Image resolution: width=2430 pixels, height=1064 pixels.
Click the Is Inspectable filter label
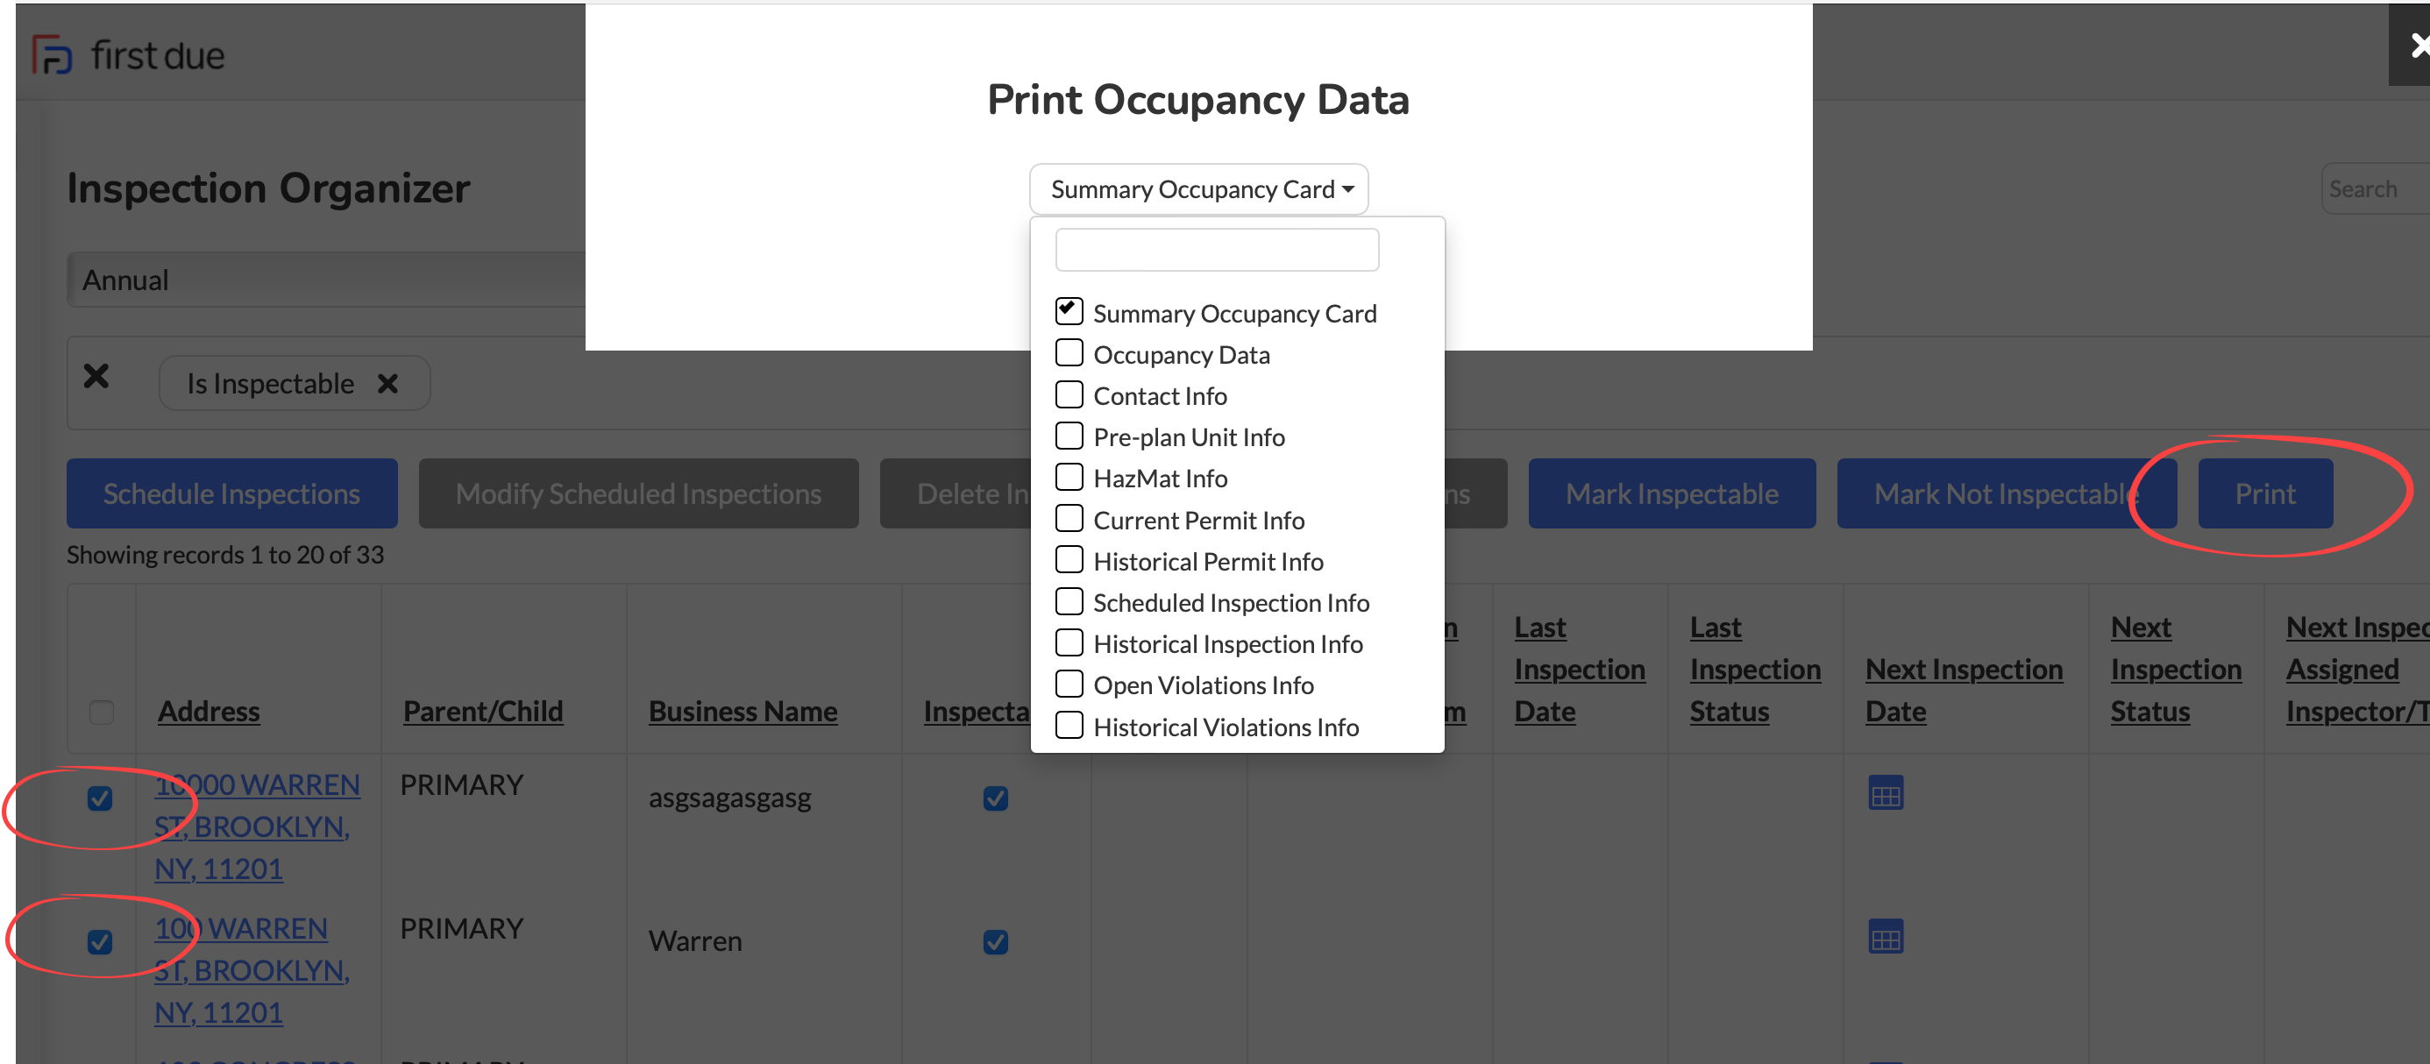(x=271, y=384)
